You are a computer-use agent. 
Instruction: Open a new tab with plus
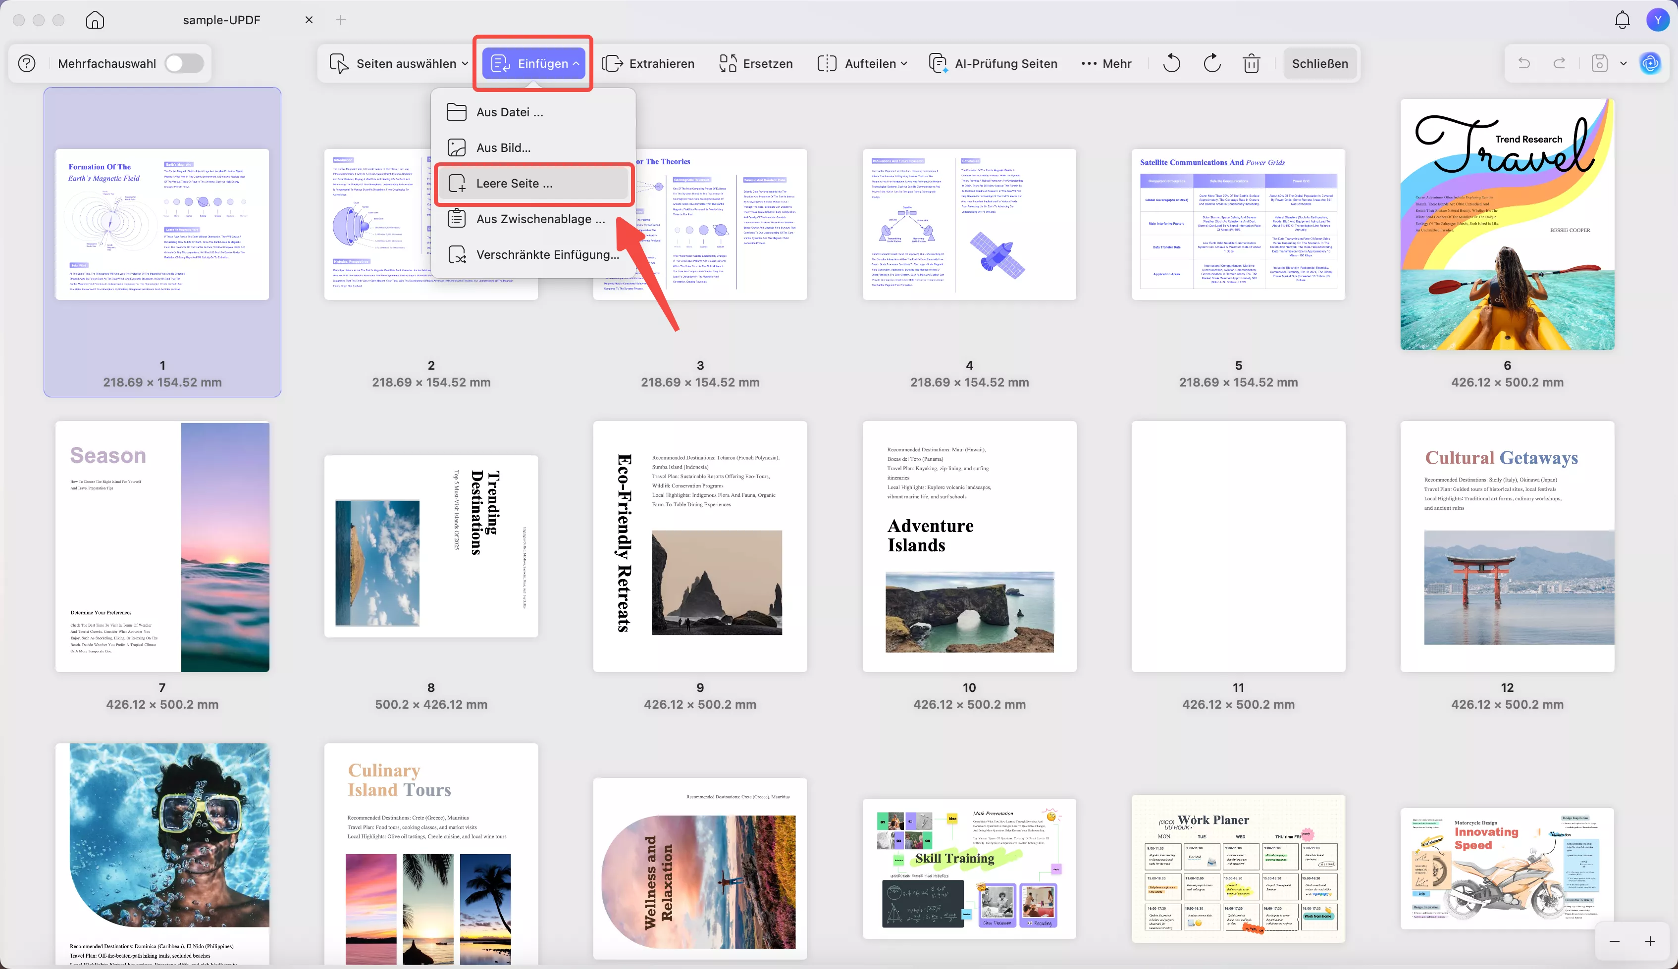tap(341, 20)
